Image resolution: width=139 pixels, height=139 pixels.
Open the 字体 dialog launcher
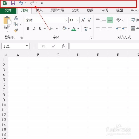[x=91, y=37]
